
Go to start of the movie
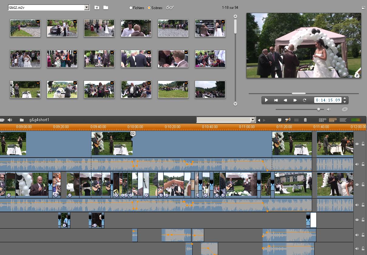coord(276,100)
